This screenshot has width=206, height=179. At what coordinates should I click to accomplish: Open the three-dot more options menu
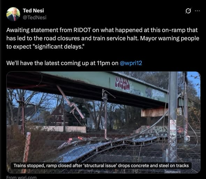[197, 11]
